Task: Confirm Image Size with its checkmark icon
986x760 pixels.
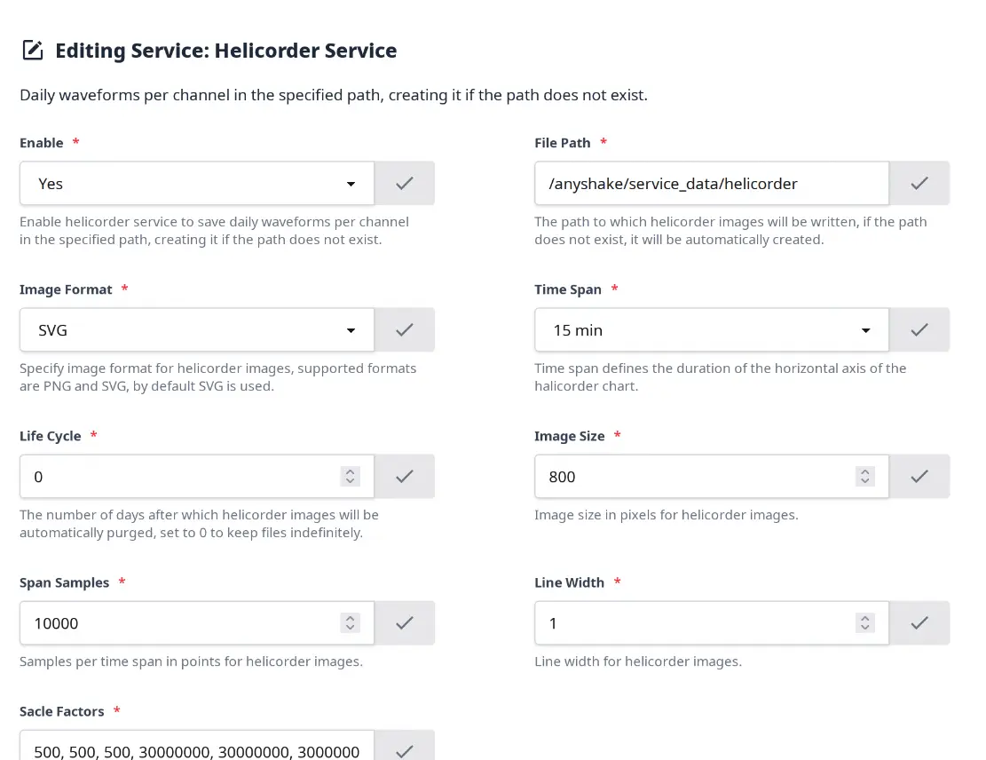Action: (919, 476)
